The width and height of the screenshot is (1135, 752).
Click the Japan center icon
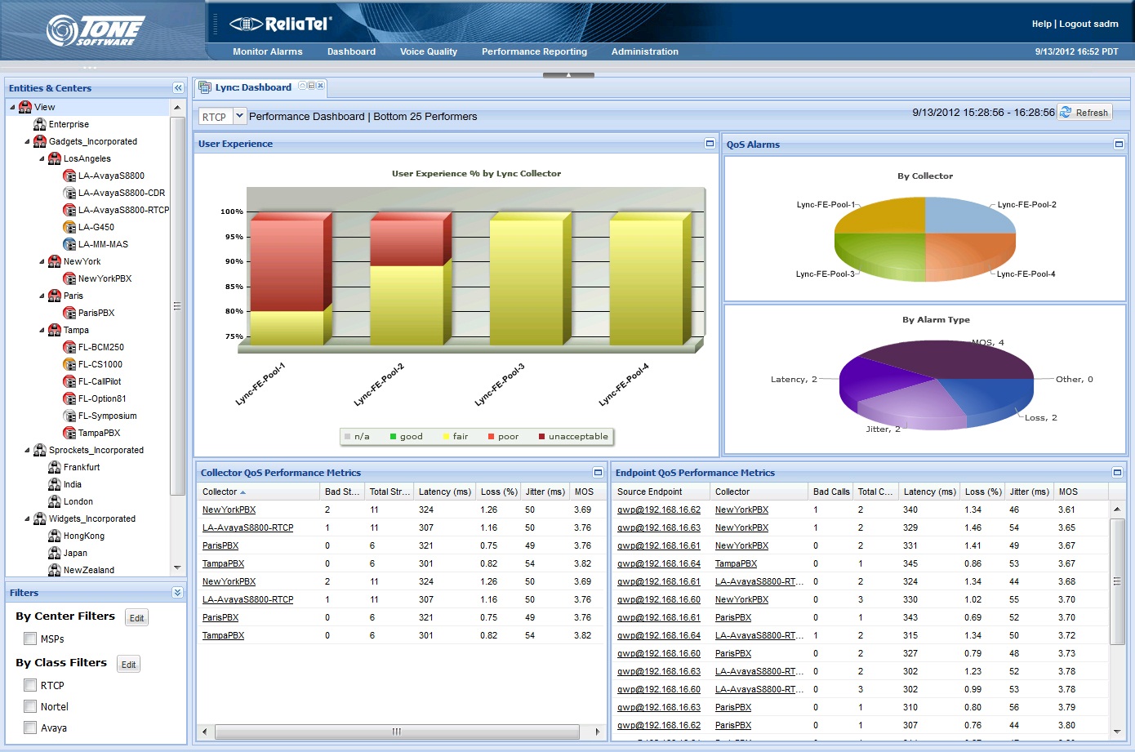click(55, 553)
